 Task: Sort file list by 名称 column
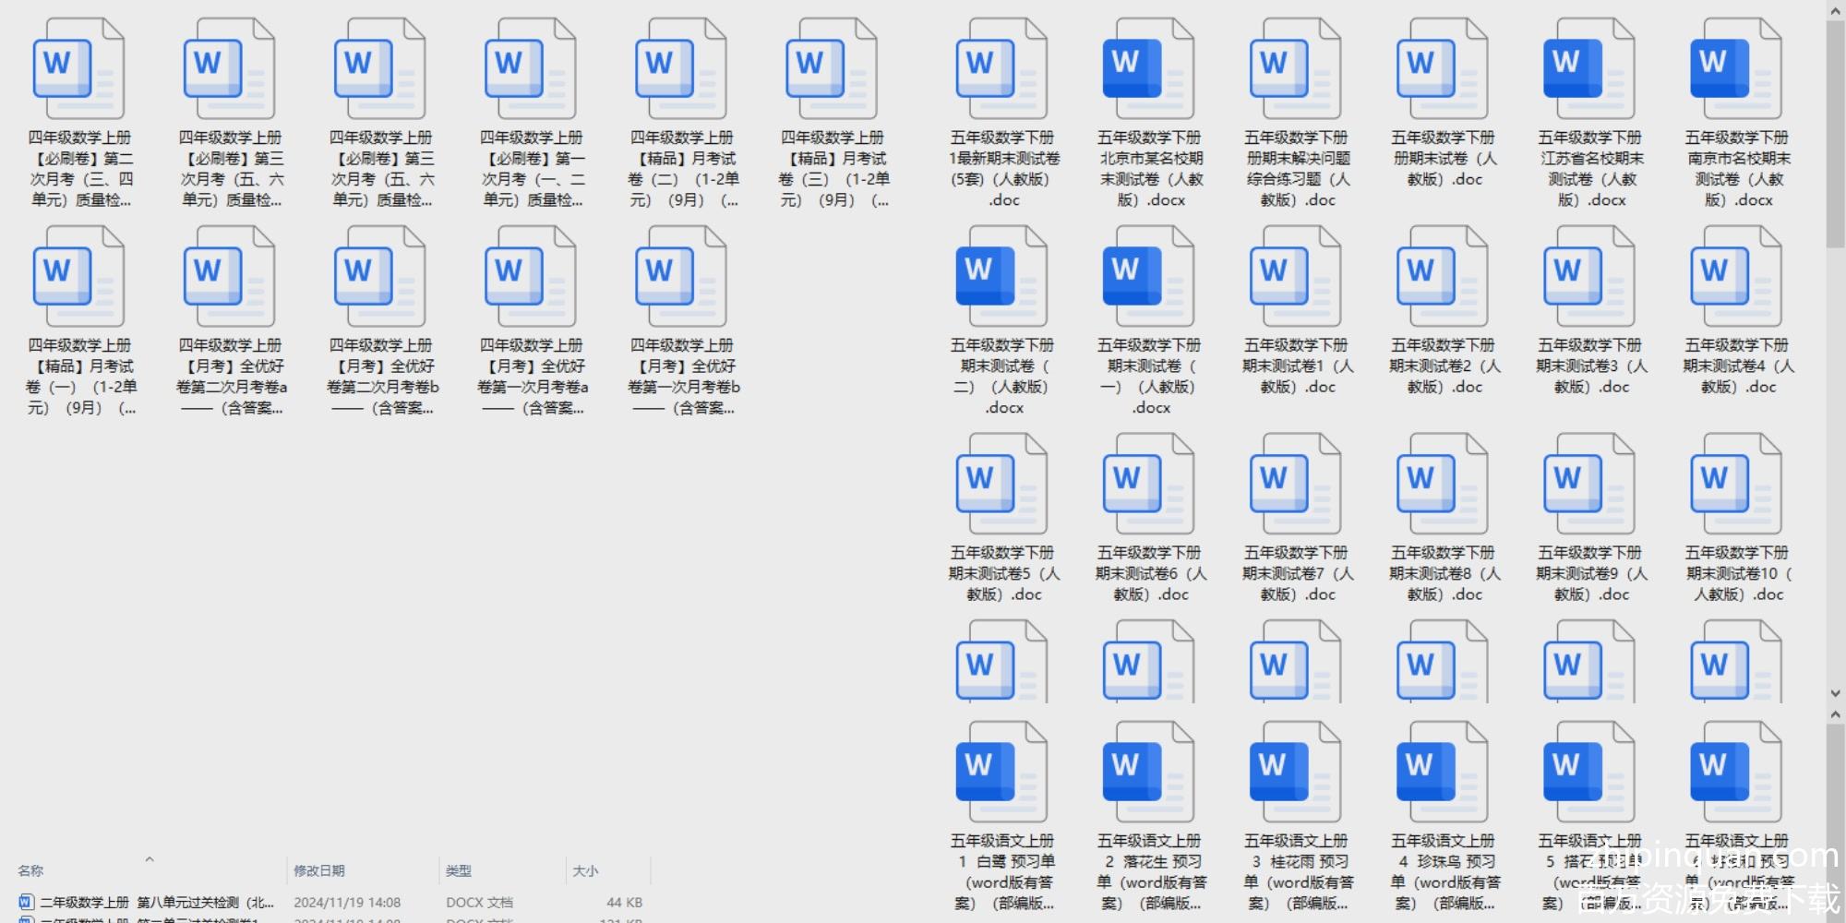point(31,870)
